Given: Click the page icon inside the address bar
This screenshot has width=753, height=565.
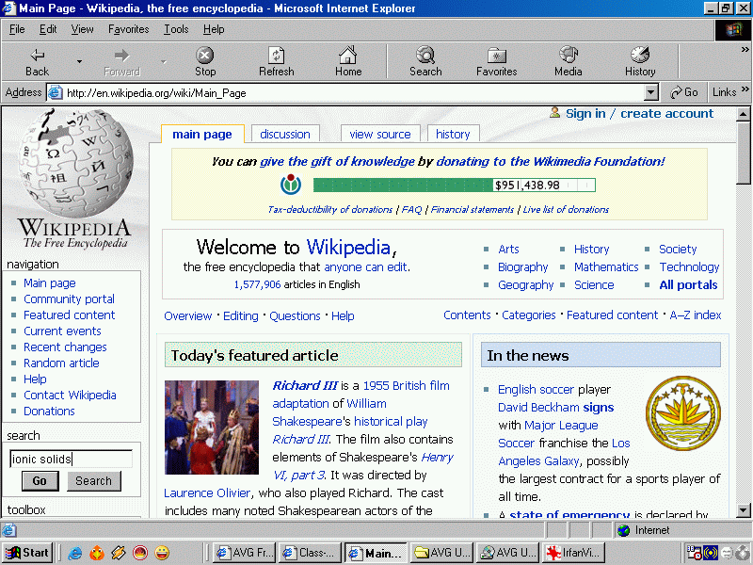Looking at the screenshot, I should pyautogui.click(x=56, y=92).
